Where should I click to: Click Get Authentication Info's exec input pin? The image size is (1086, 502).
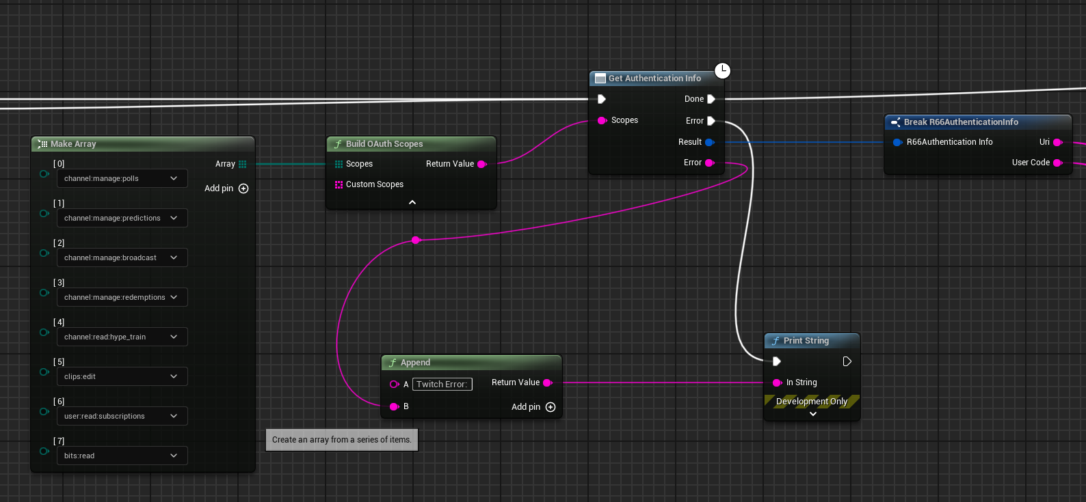coord(602,99)
